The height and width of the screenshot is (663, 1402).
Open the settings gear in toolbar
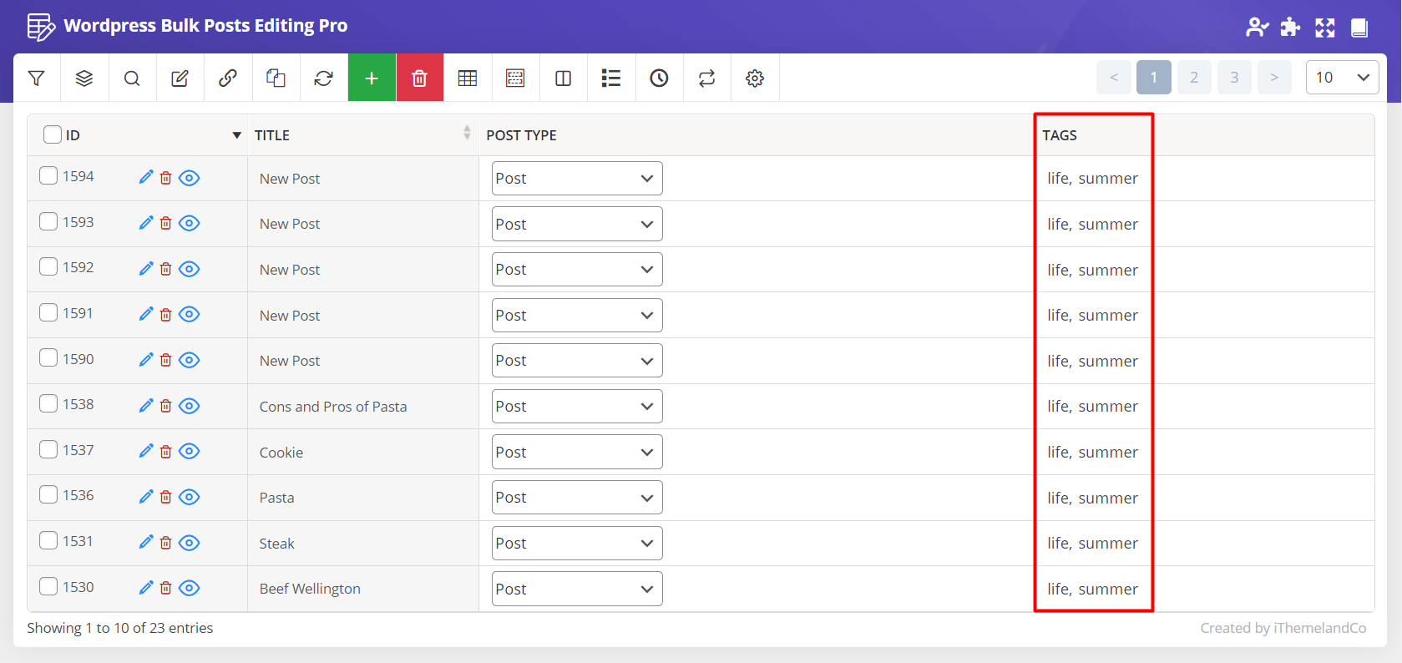[x=755, y=78]
